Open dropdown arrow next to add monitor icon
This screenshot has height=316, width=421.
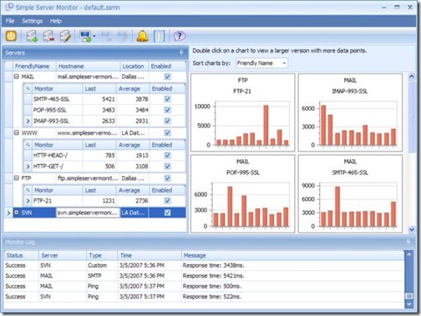(x=94, y=36)
